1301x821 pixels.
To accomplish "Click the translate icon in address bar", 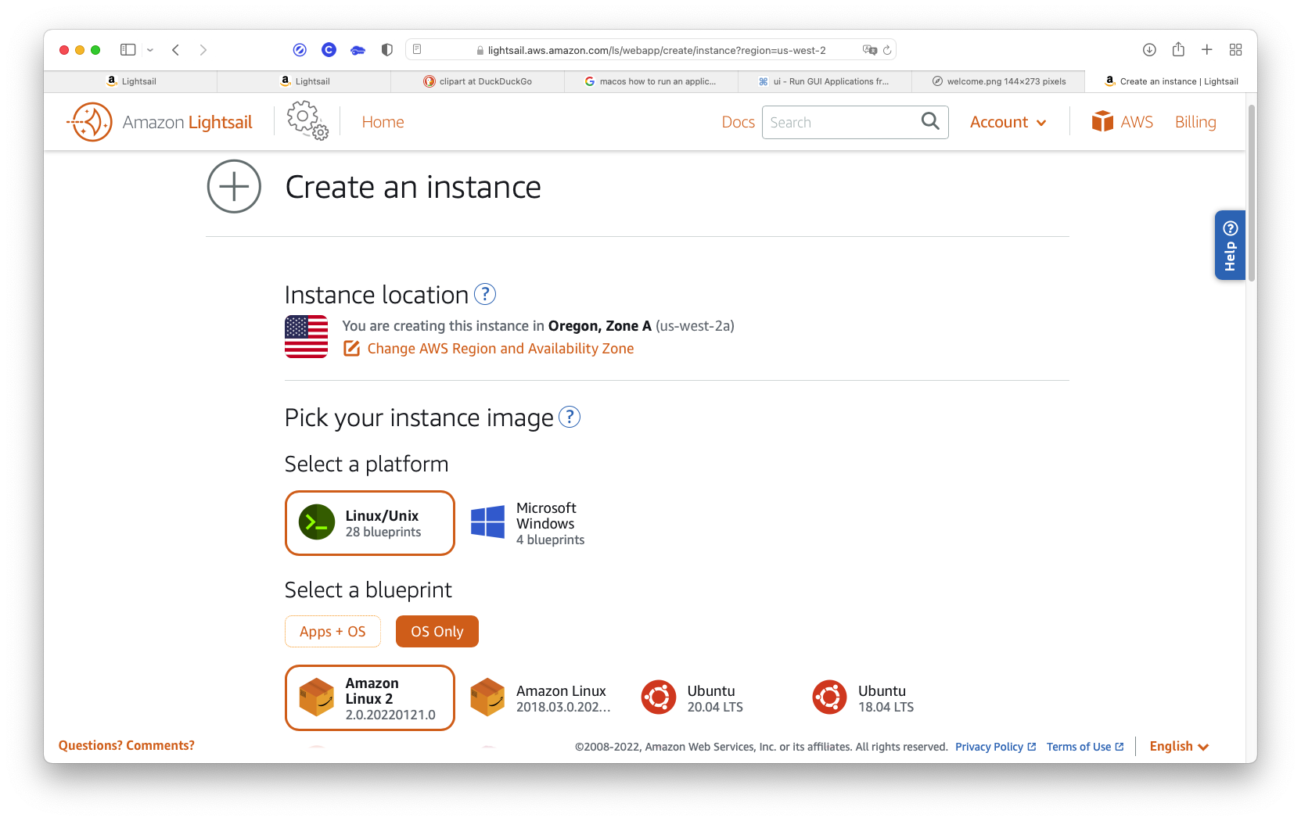I will click(869, 50).
